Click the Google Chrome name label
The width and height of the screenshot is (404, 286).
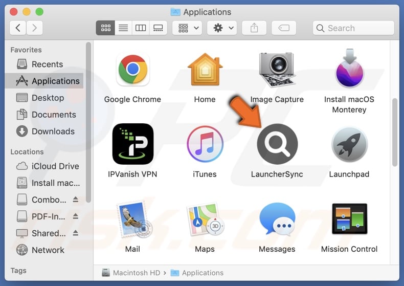(132, 99)
